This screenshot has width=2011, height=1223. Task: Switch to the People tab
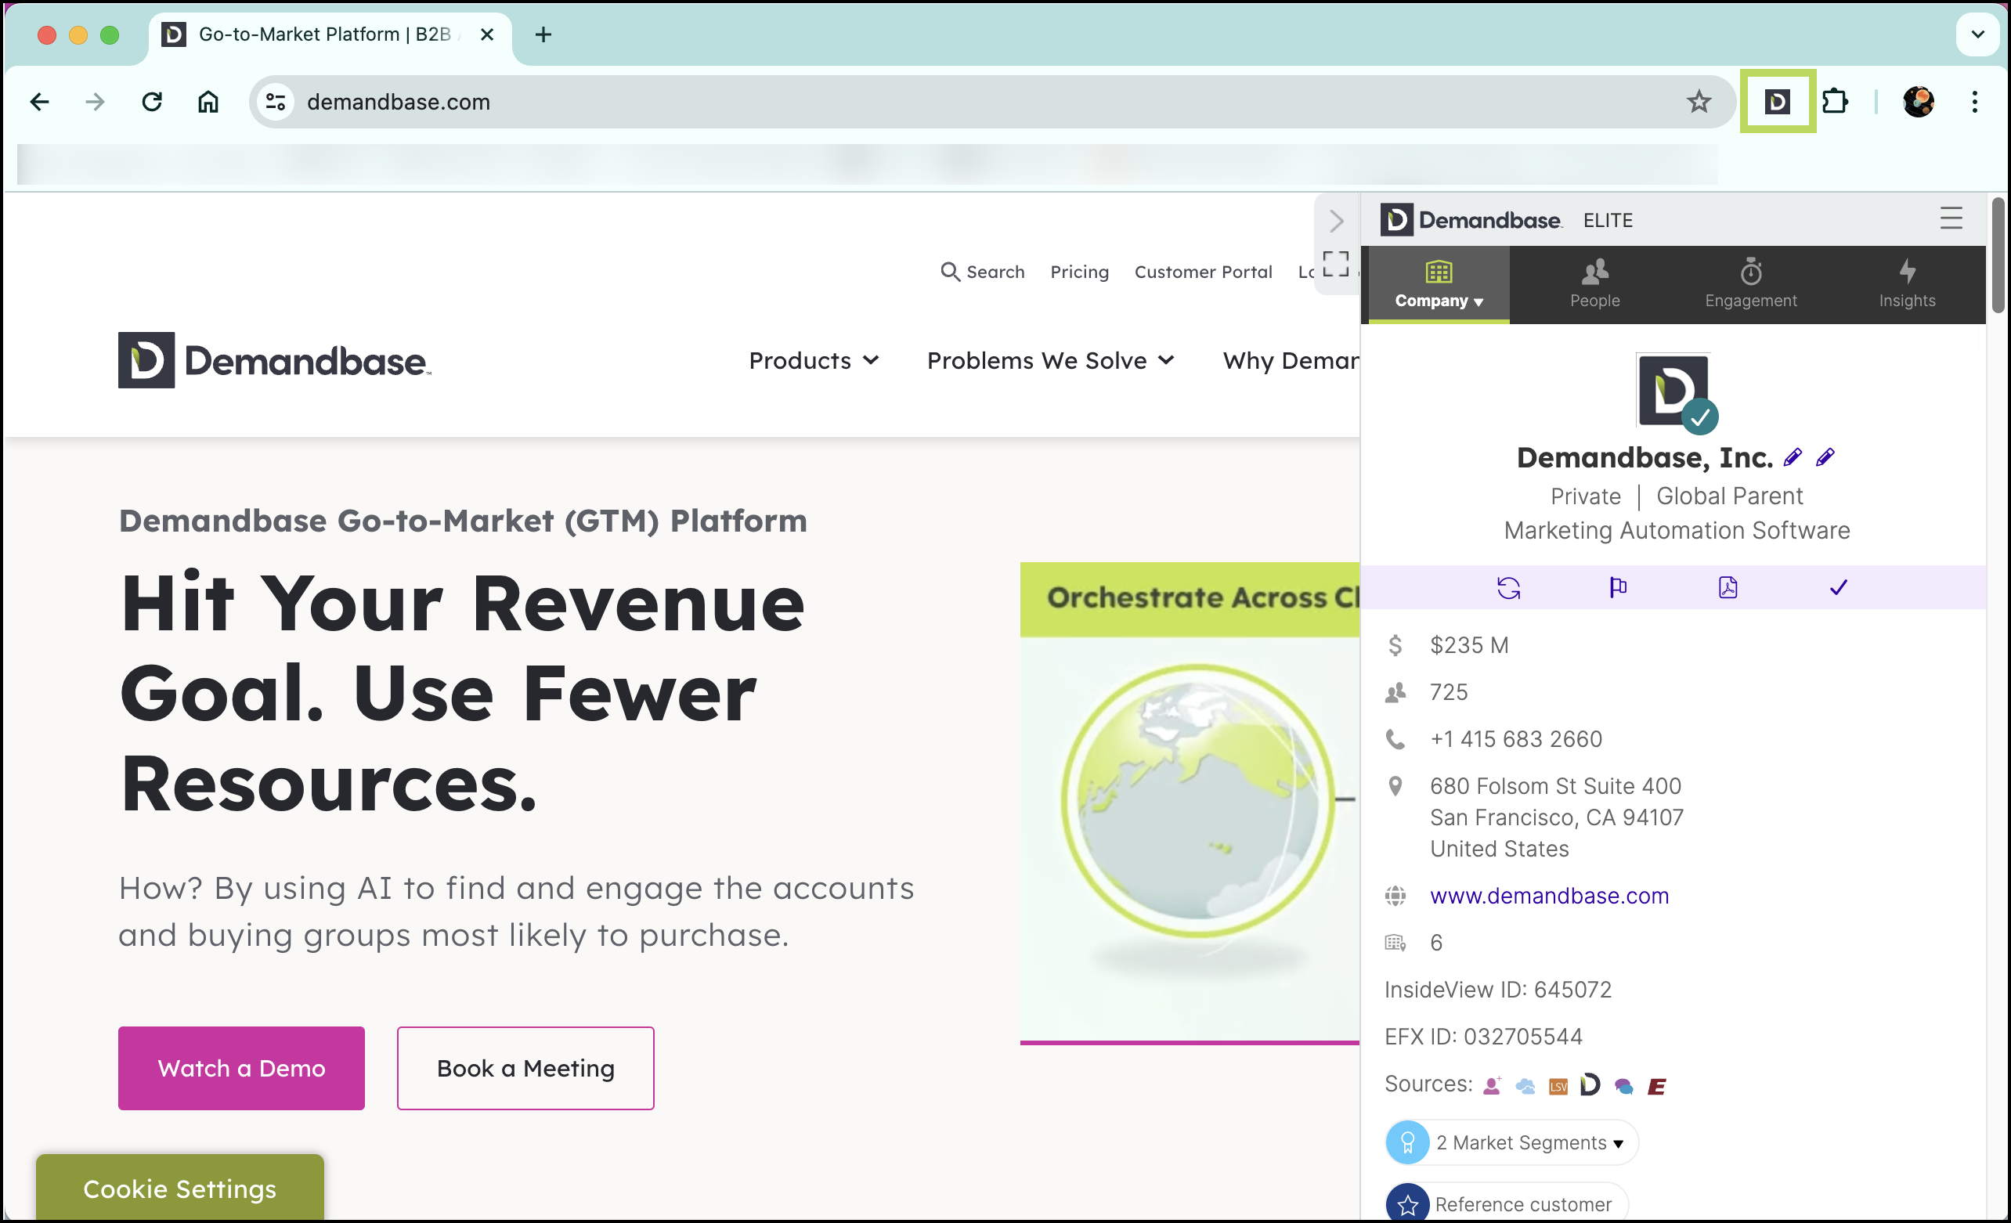tap(1594, 285)
